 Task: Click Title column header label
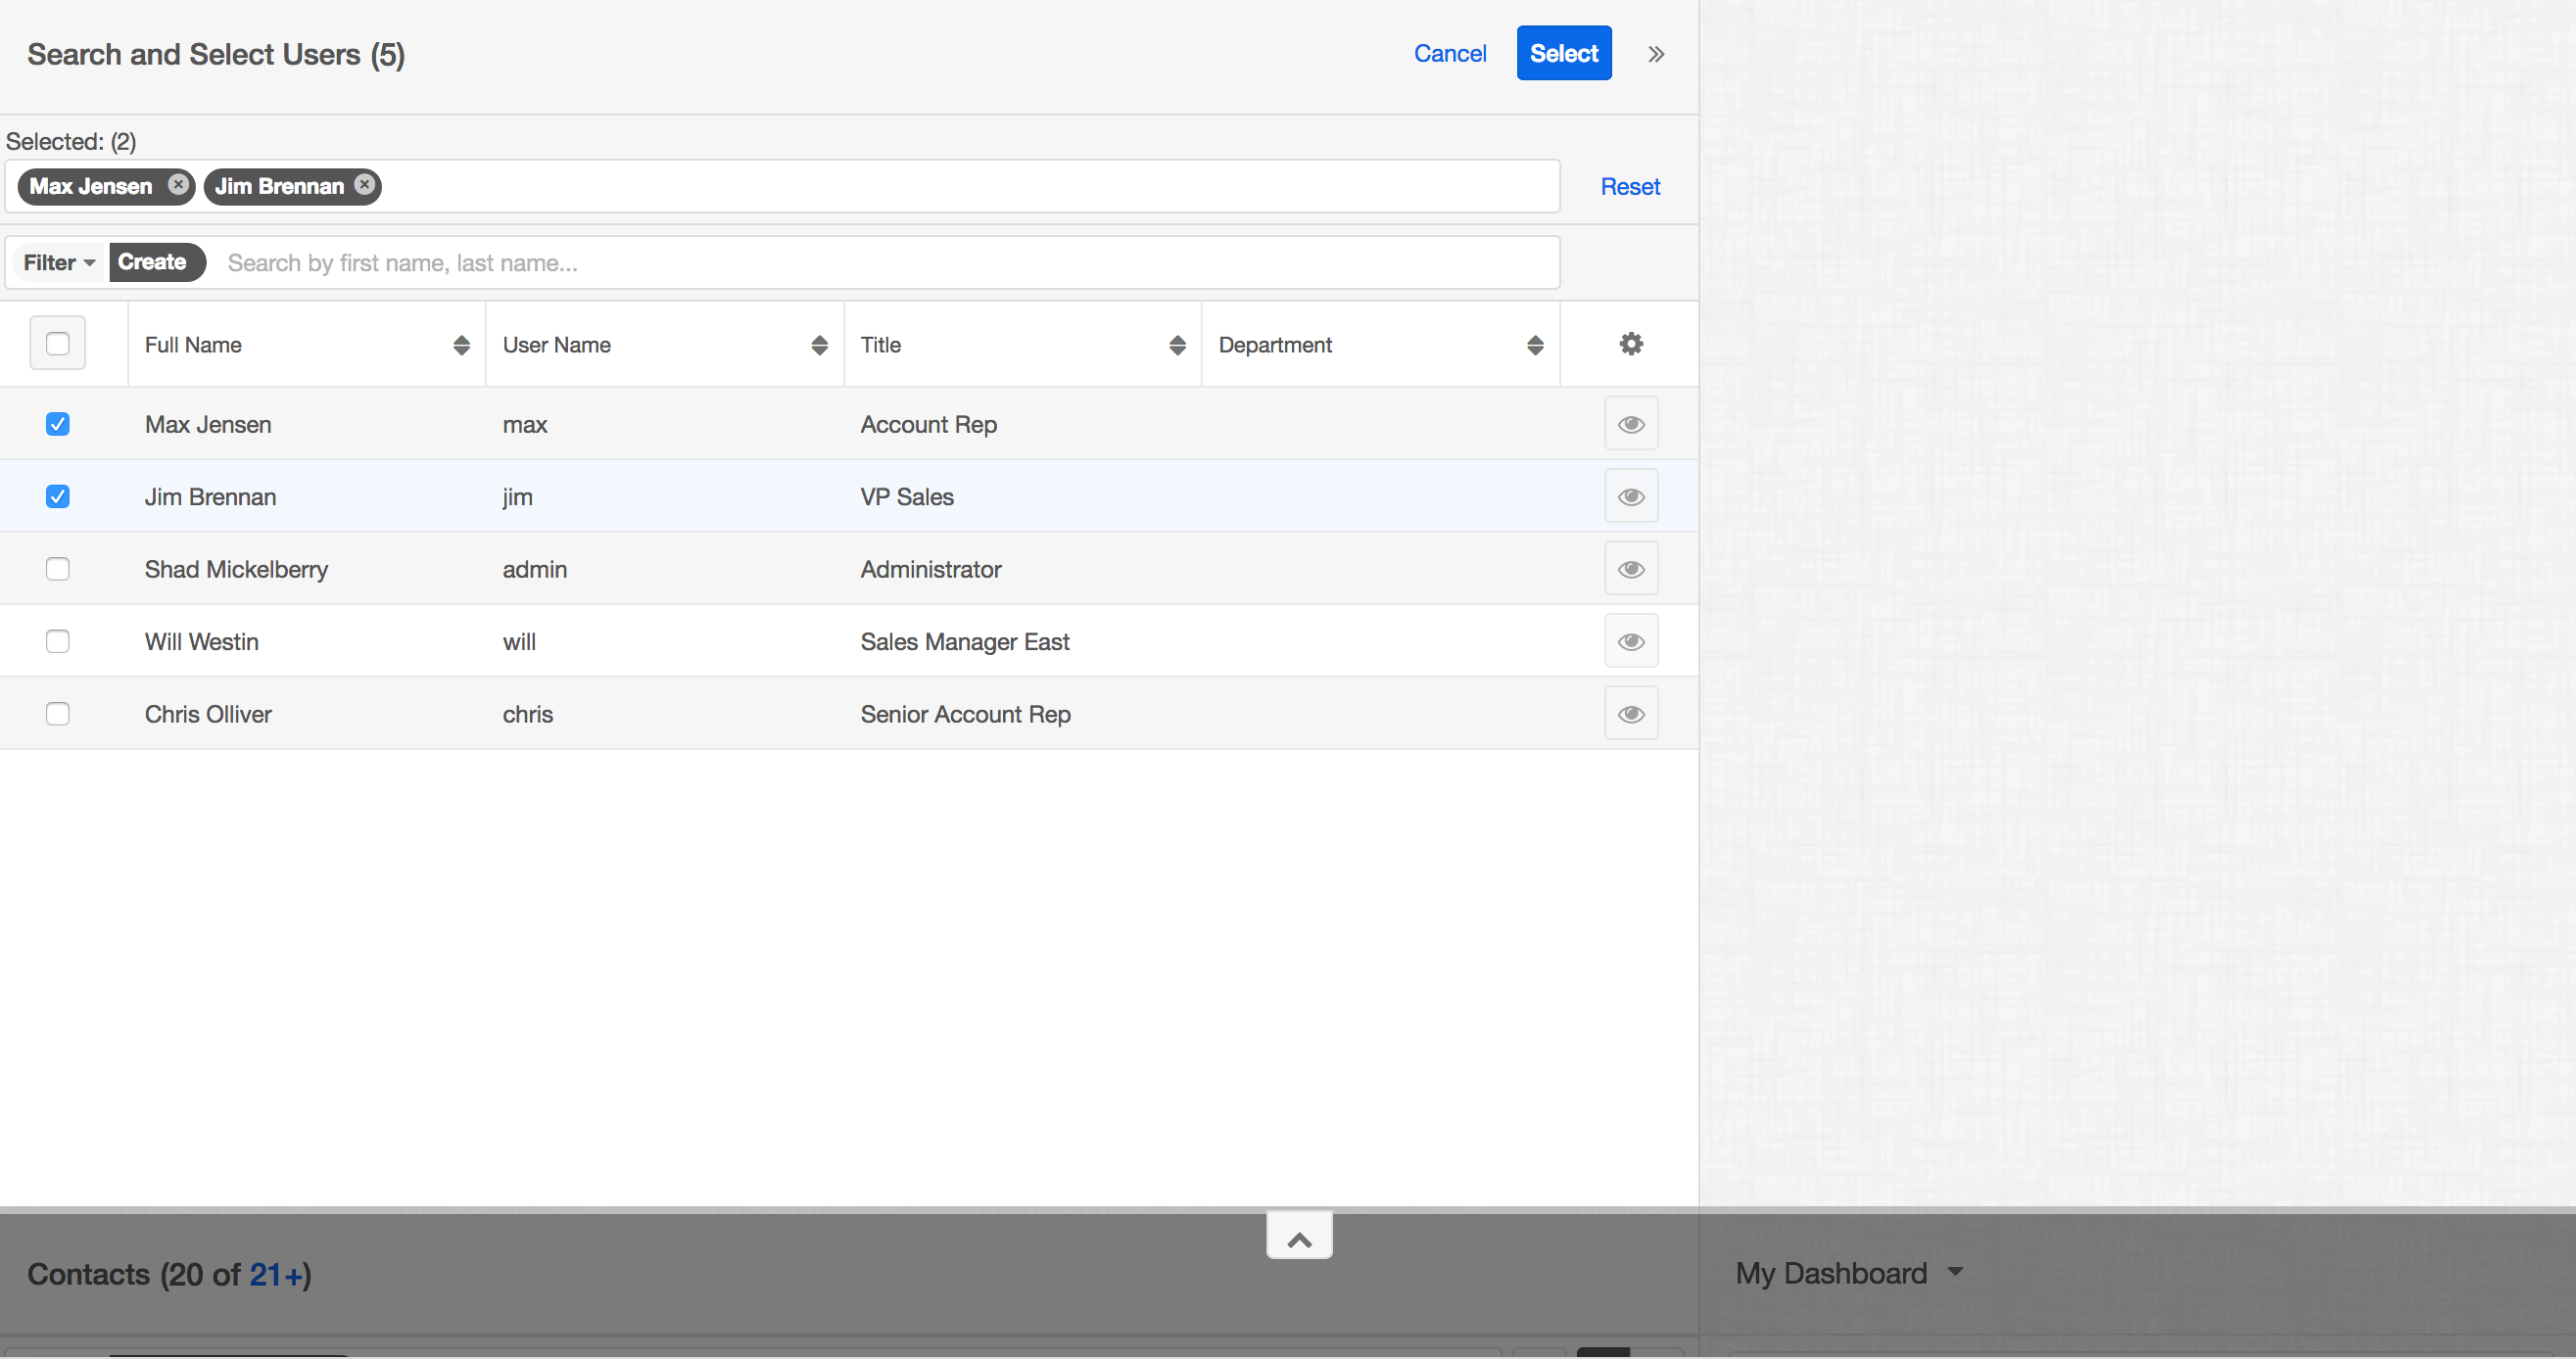880,345
